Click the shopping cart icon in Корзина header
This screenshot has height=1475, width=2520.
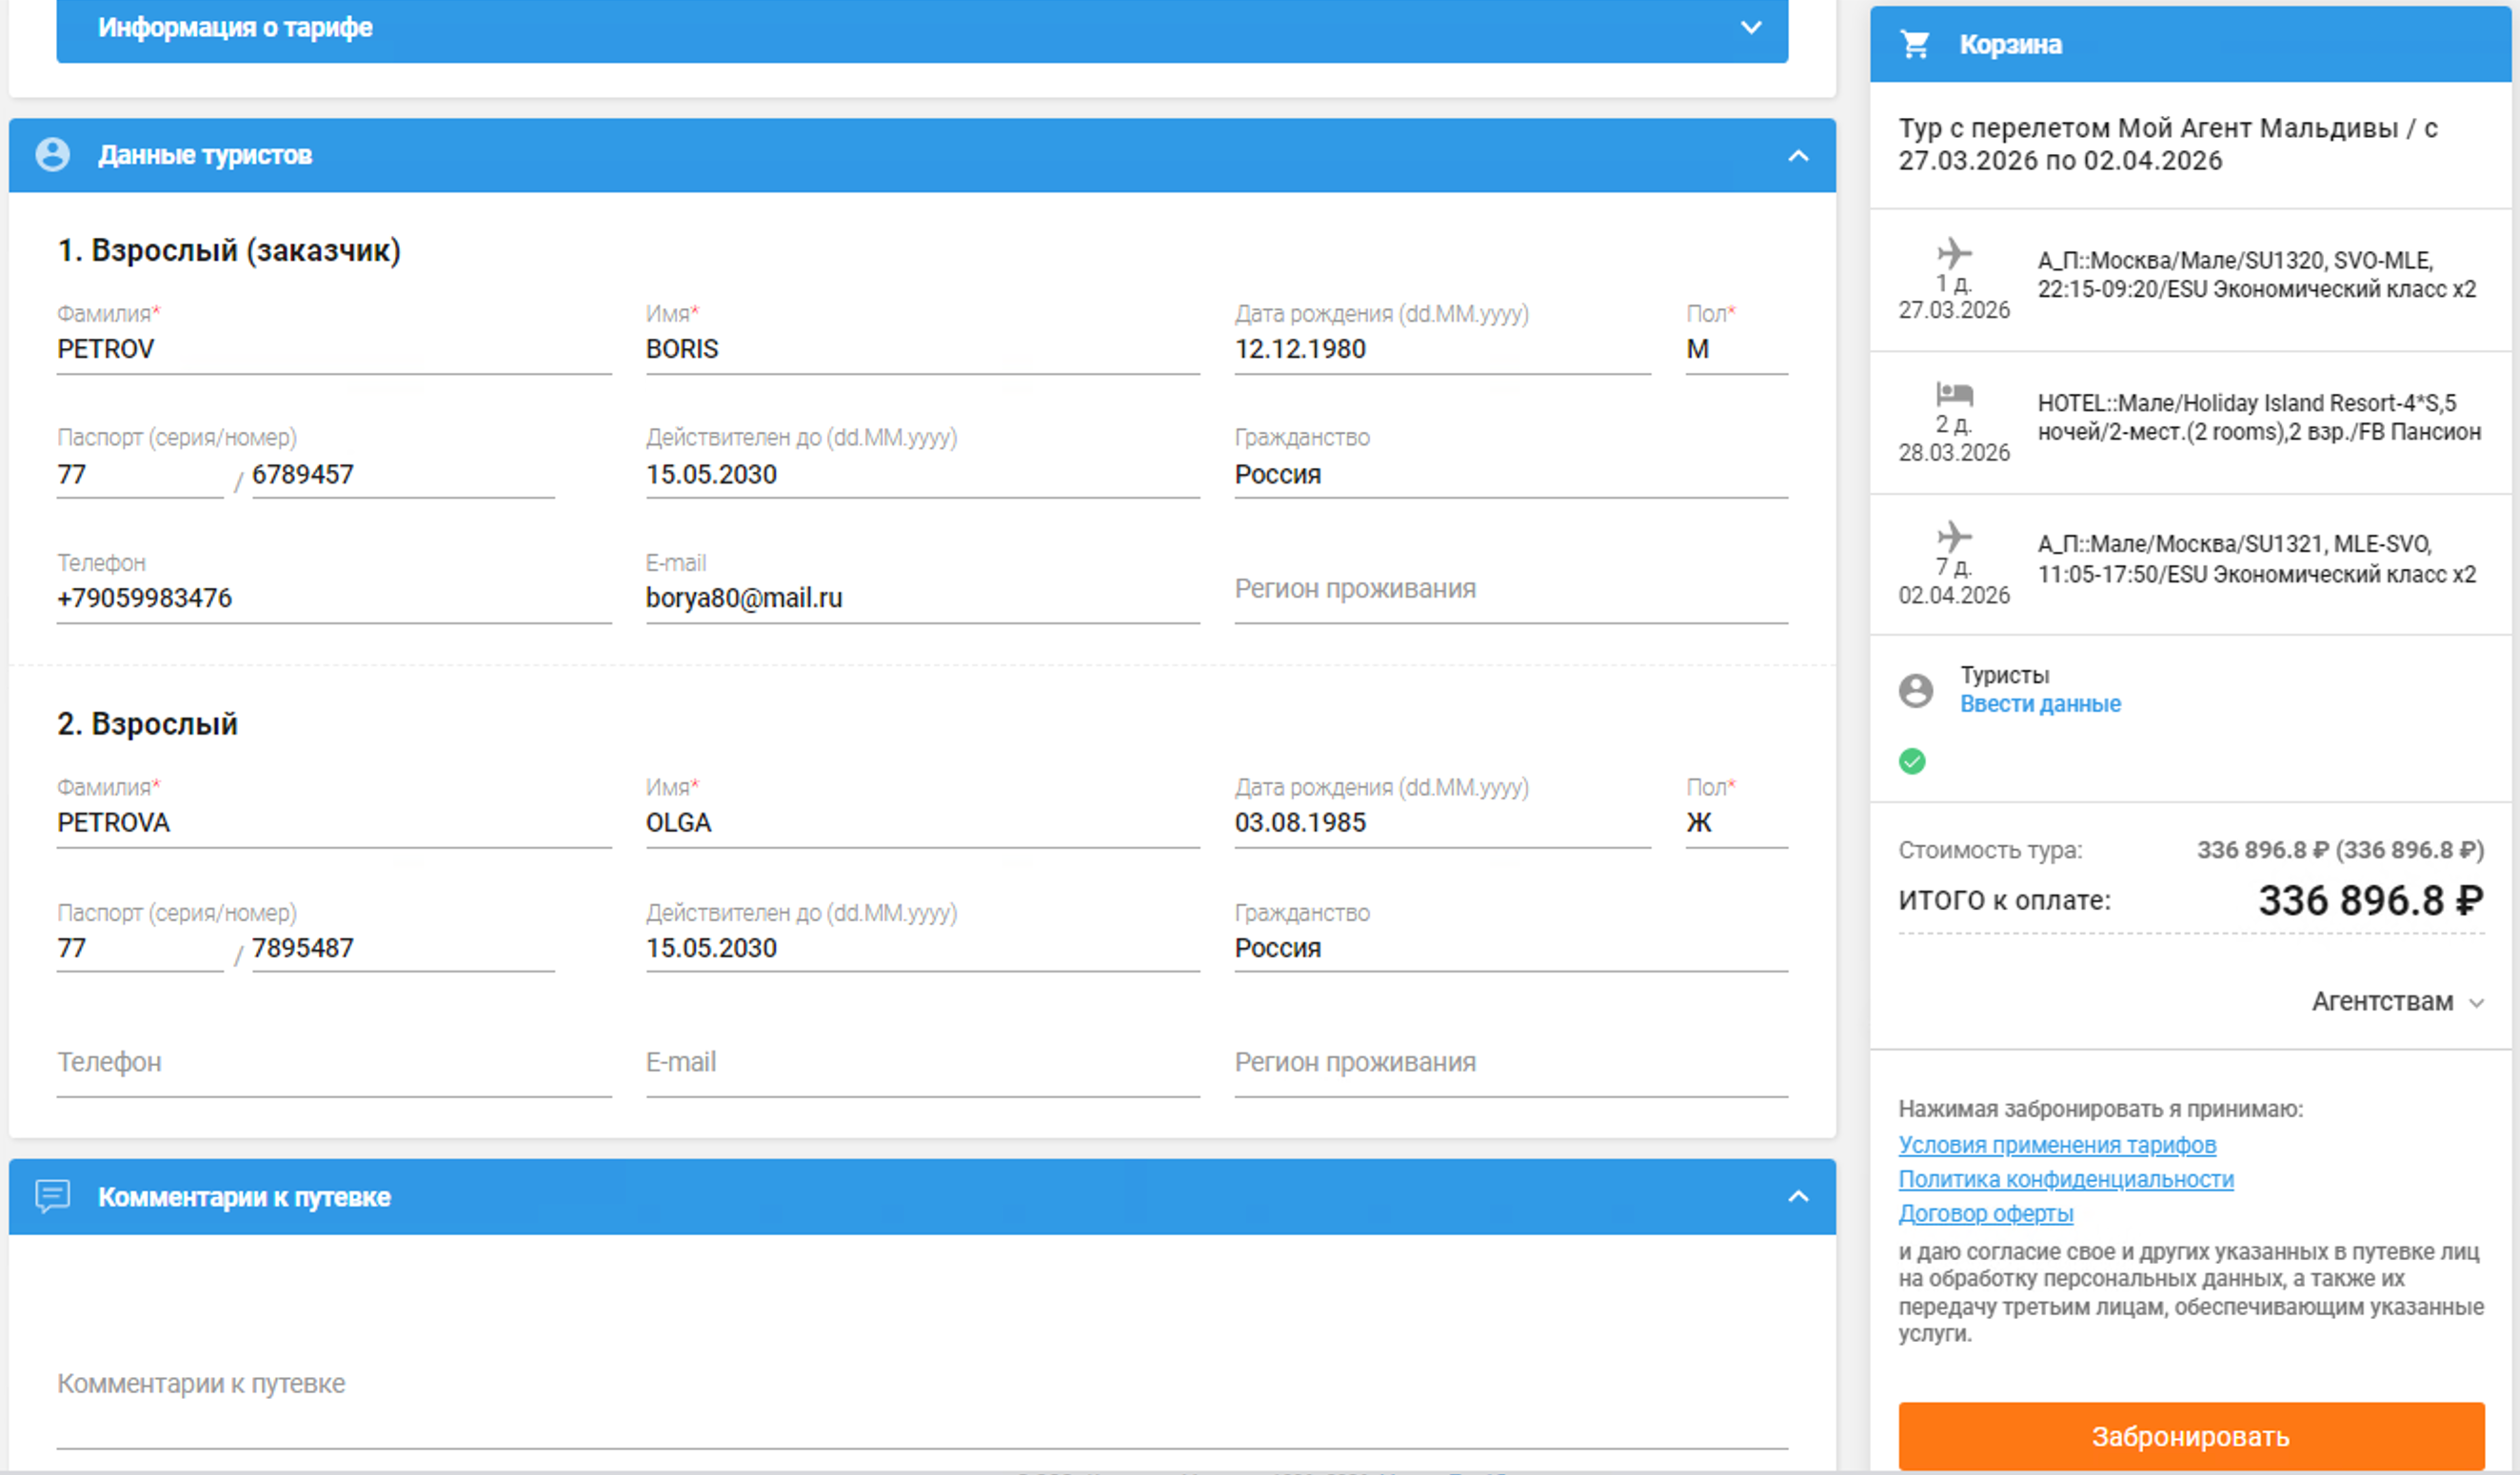[x=1914, y=44]
